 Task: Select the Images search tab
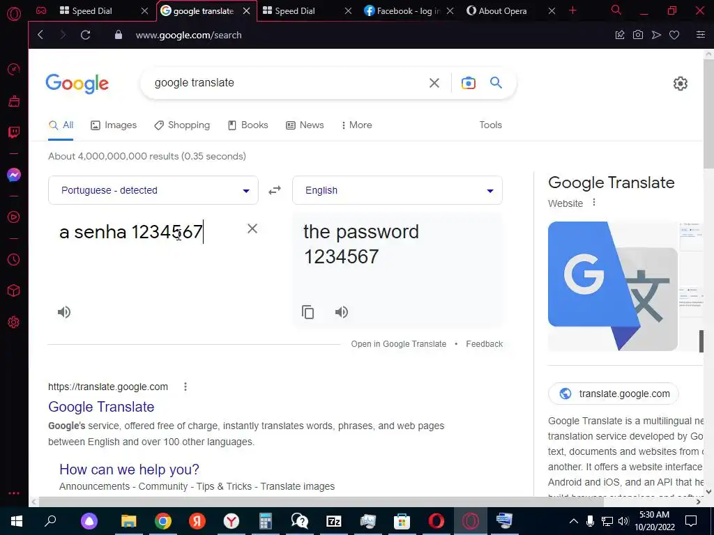coord(114,125)
